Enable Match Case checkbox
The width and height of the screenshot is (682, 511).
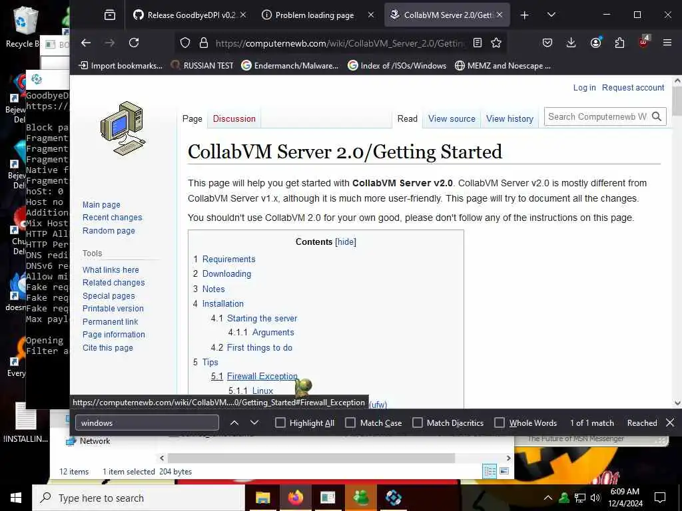point(350,423)
